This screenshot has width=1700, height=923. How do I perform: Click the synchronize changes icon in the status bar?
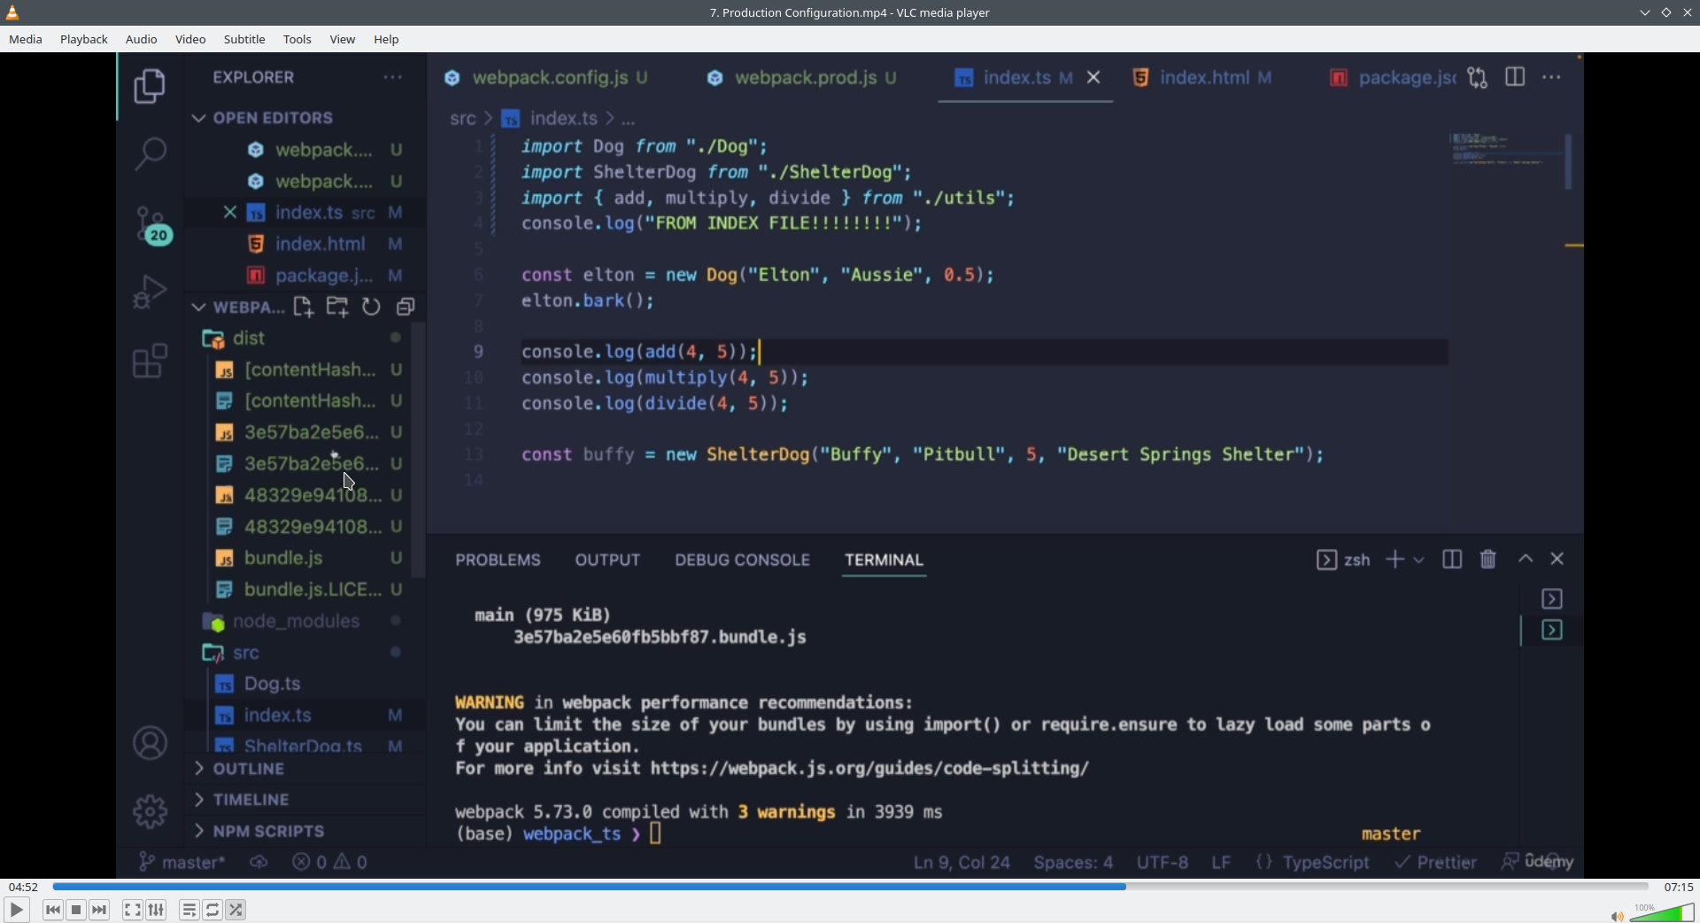coord(259,863)
